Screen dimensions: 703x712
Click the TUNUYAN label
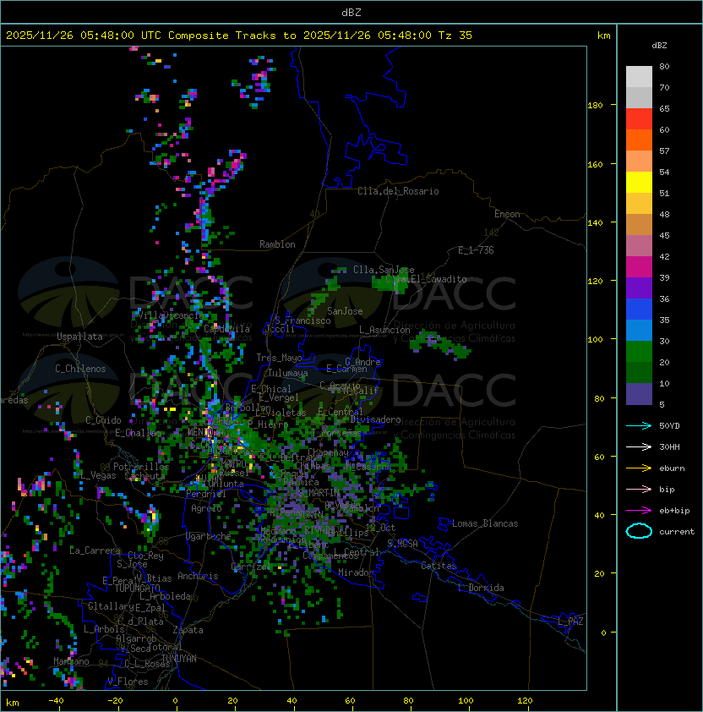179,659
